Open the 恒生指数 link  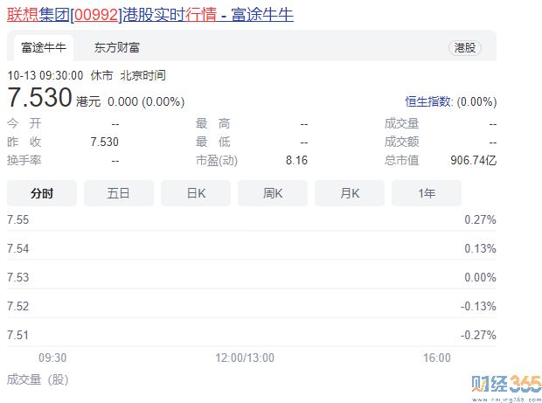(428, 101)
